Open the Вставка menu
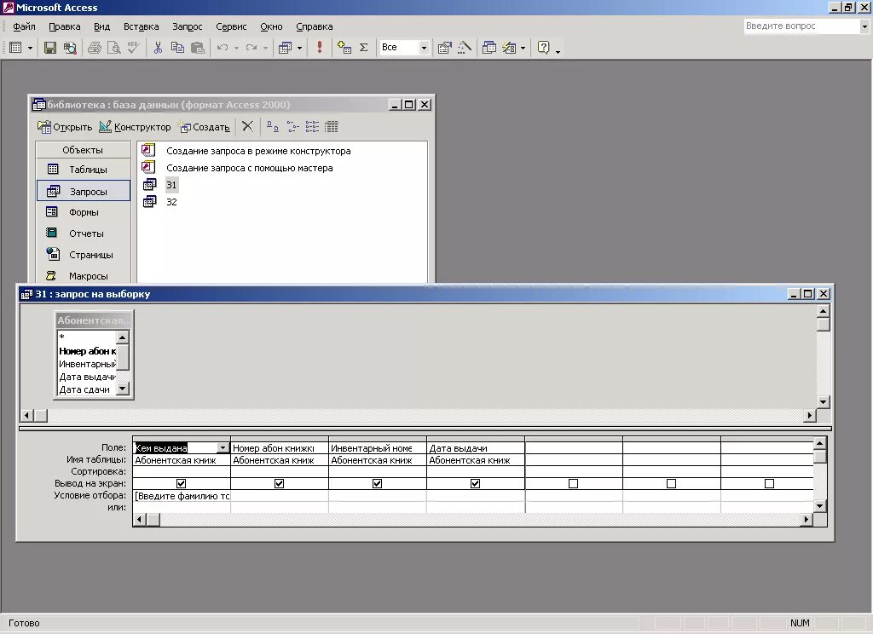Viewport: 873px width, 634px height. point(141,26)
